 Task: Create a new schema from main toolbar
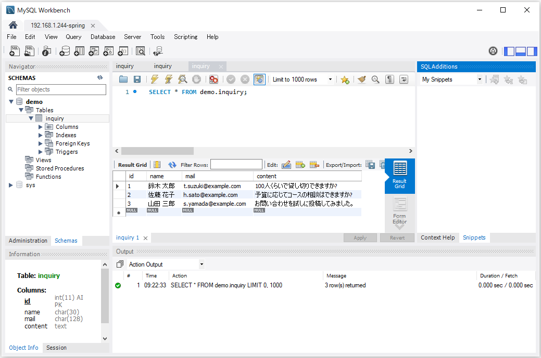65,51
